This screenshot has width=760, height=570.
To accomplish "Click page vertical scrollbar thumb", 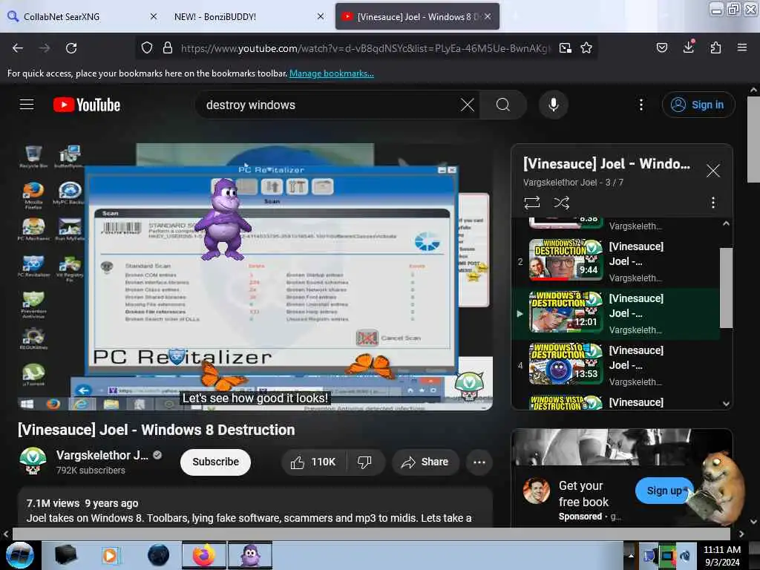I will 753,140.
